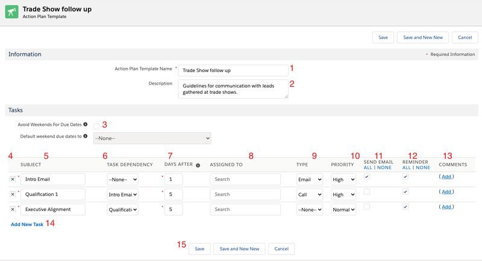Toggle Send Email checkbox for Executive Alignment

(x=367, y=207)
